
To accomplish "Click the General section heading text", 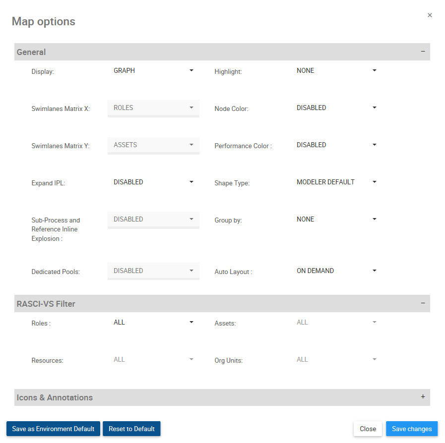I will pyautogui.click(x=31, y=52).
